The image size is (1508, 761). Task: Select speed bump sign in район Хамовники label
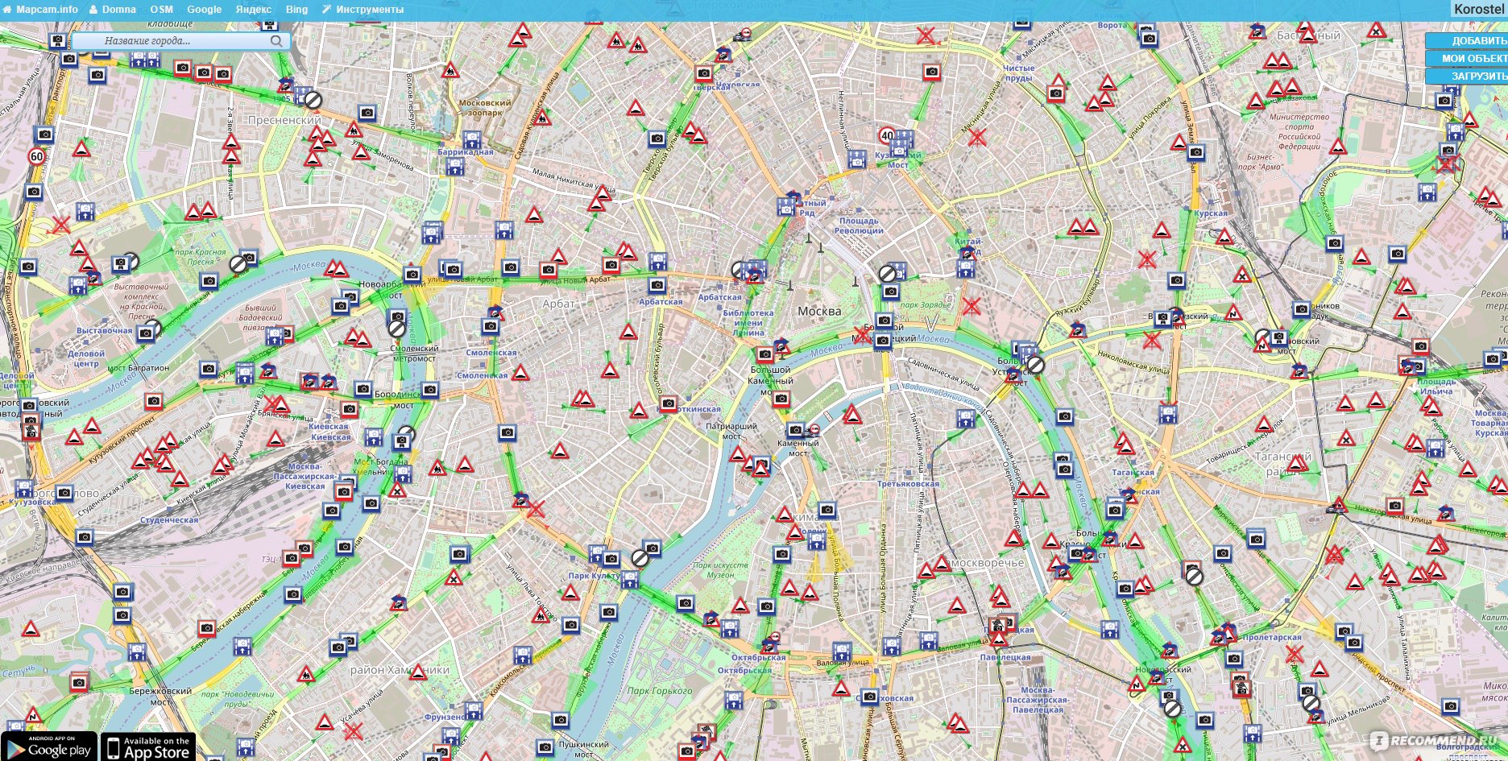coord(418,671)
